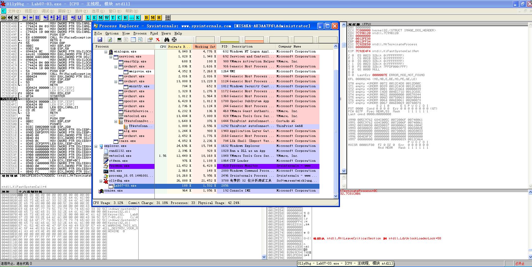
Task: Collapse the explorer.exe tree node
Action: coord(96,146)
